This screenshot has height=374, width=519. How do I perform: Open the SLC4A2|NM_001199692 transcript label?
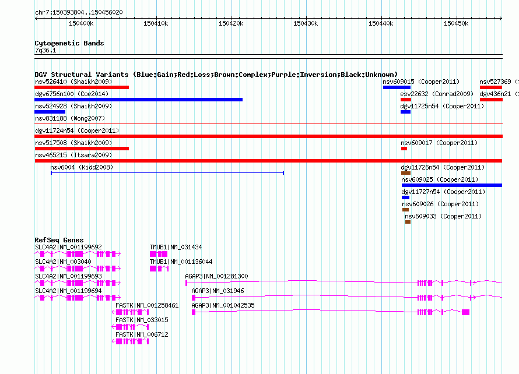(x=68, y=247)
